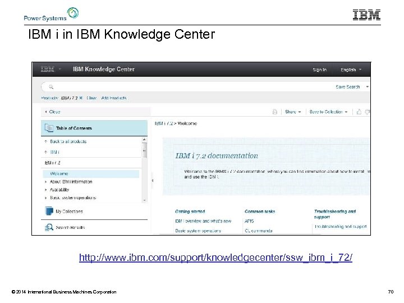Click the contents list scroll down arrow
This screenshot has width=404, height=303.
[x=144, y=200]
